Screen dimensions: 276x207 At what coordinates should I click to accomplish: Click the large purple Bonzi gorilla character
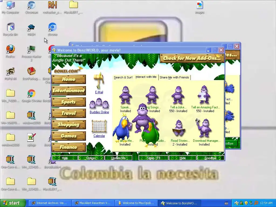click(142, 118)
